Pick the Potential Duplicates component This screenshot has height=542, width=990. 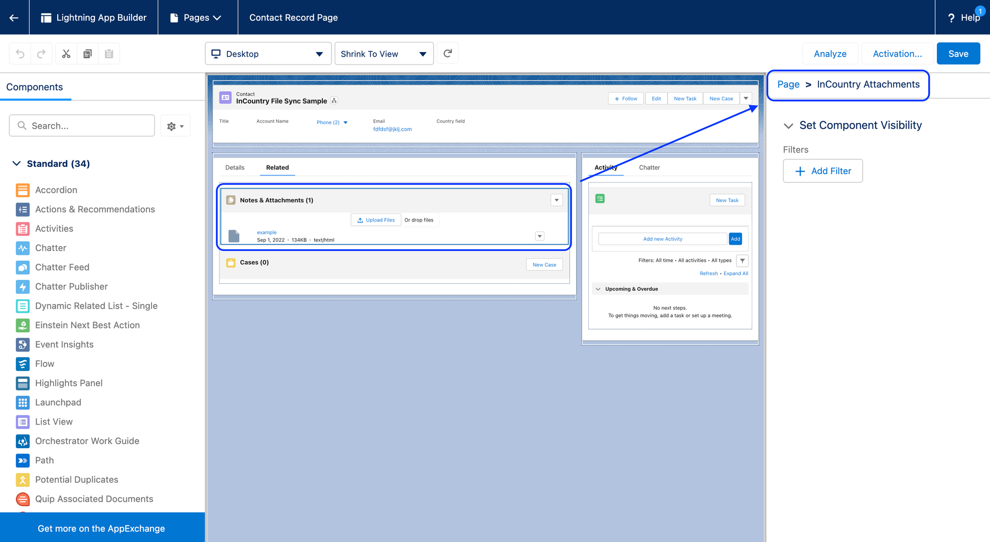[x=67, y=480]
